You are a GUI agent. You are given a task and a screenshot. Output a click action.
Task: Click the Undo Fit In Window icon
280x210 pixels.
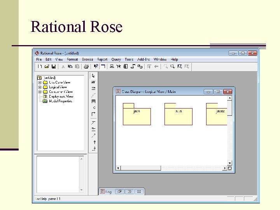click(x=187, y=66)
